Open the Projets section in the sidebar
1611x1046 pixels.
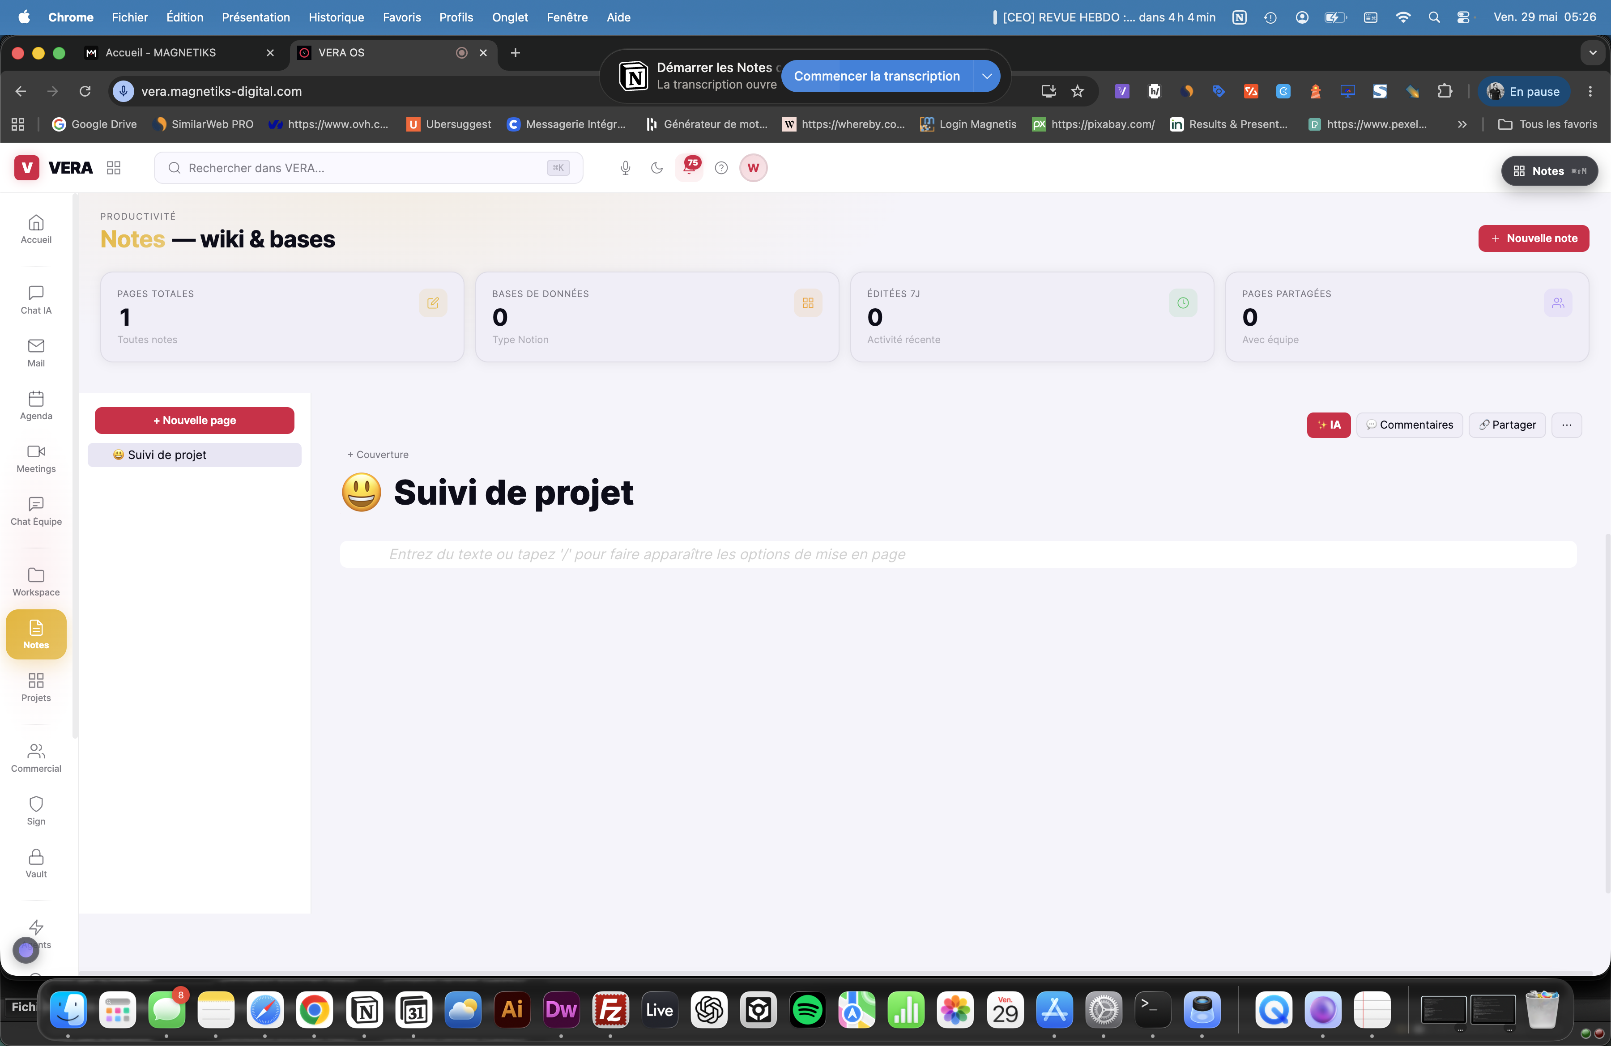point(36,687)
